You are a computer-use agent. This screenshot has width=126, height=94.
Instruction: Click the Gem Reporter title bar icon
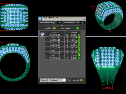coord(40,19)
